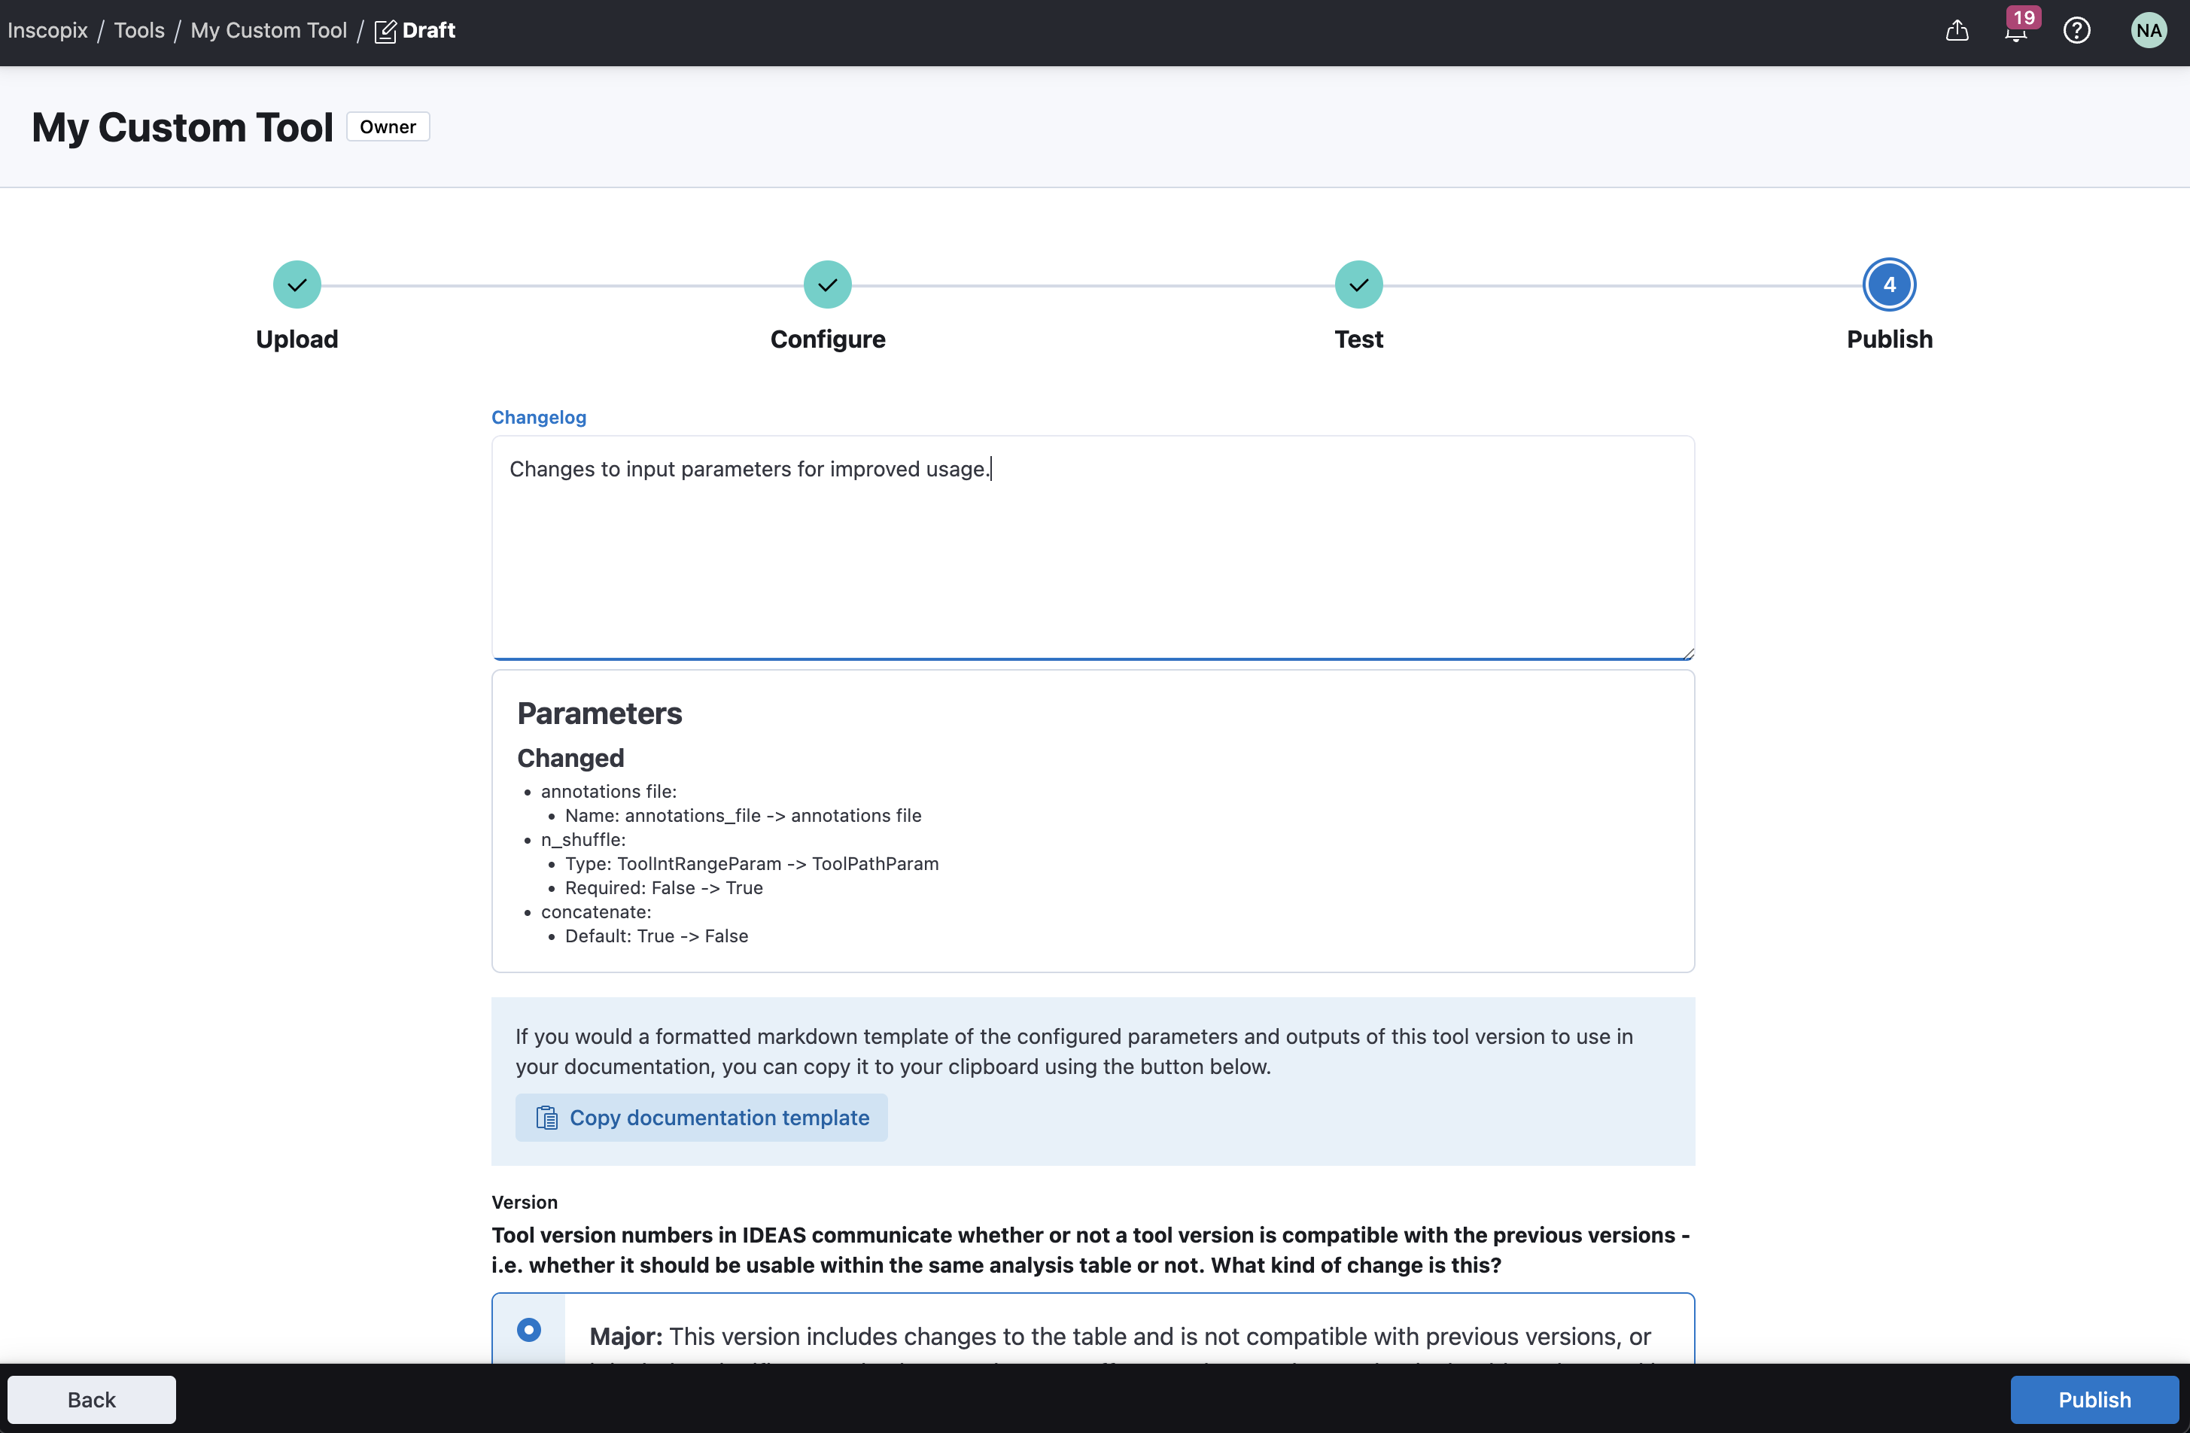
Task: Click inside the Changelog text area
Action: (1092, 552)
